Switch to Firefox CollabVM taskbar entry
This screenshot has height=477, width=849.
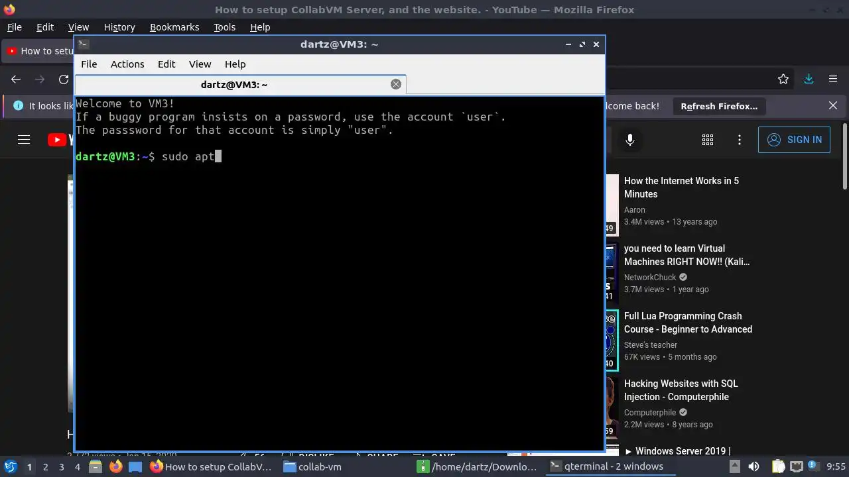point(212,467)
